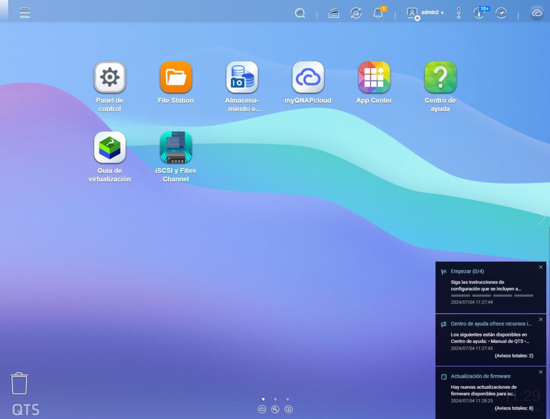Click the QTS logo text
The height and width of the screenshot is (419, 550).
click(x=26, y=409)
